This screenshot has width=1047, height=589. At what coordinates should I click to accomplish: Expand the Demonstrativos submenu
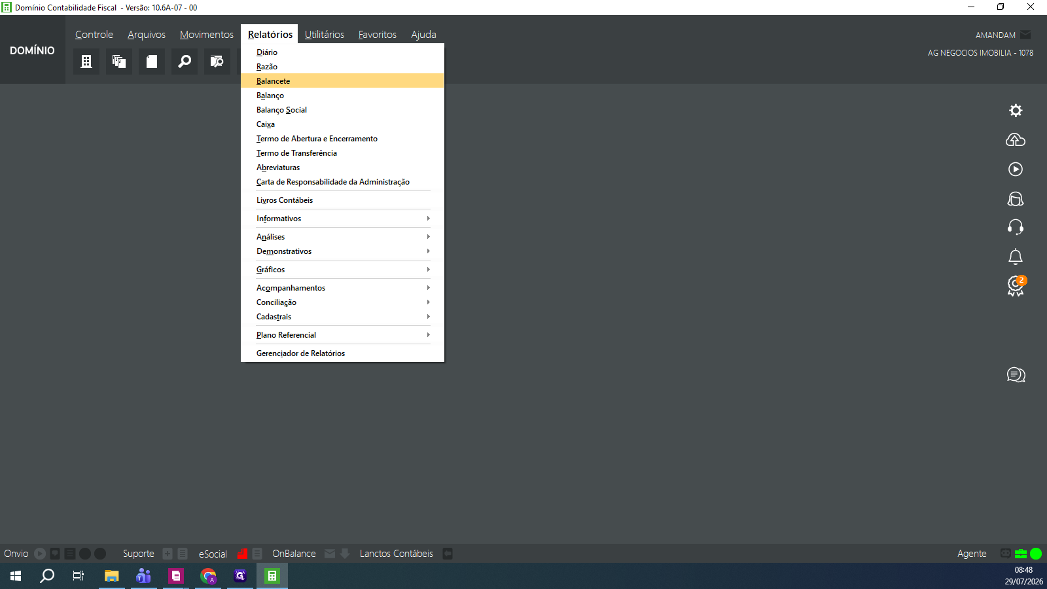tap(342, 251)
